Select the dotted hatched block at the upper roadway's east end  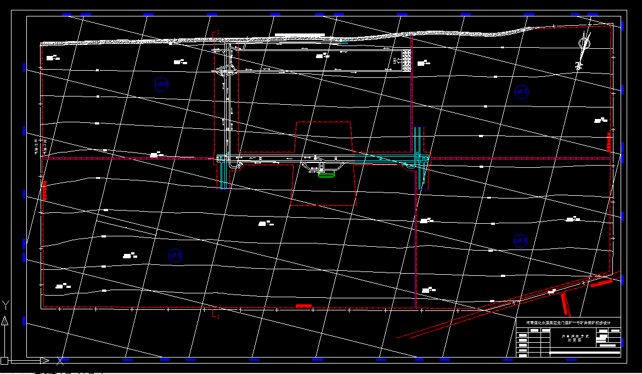[407, 61]
